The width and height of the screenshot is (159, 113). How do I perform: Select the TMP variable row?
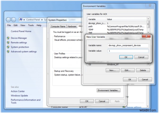point(117,33)
